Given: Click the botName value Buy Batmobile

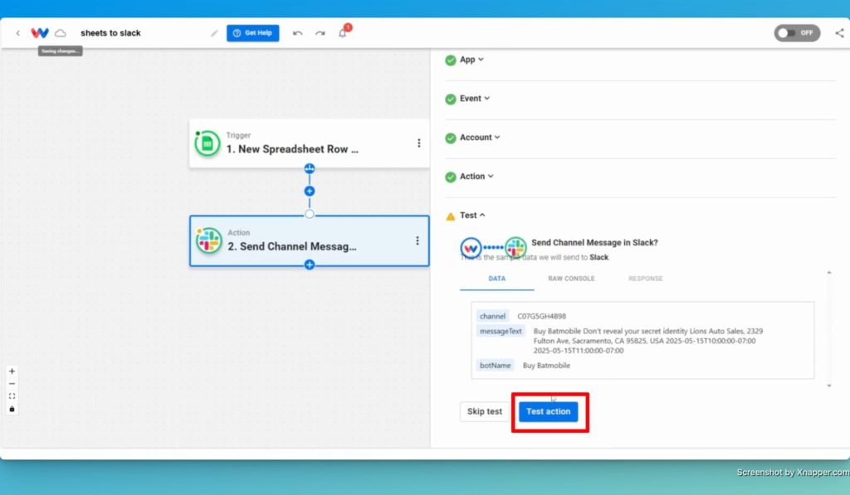Looking at the screenshot, I should click(546, 366).
